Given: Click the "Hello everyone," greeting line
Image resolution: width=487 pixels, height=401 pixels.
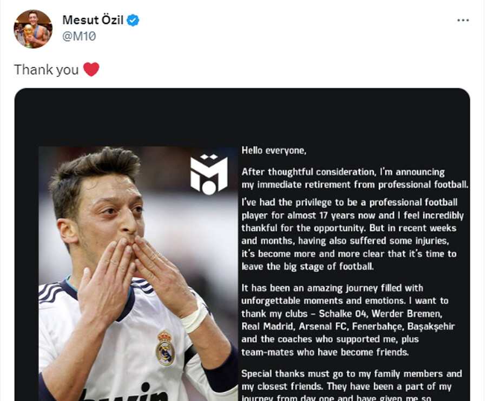Looking at the screenshot, I should (274, 150).
